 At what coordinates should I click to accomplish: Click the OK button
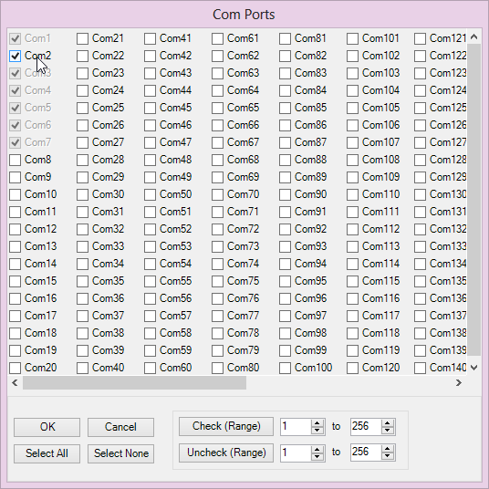tap(47, 427)
